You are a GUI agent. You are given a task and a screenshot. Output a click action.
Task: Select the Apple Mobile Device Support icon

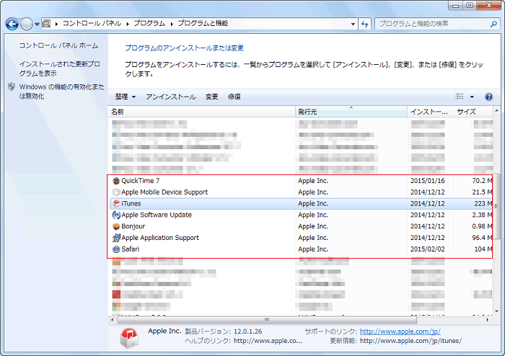[116, 192]
